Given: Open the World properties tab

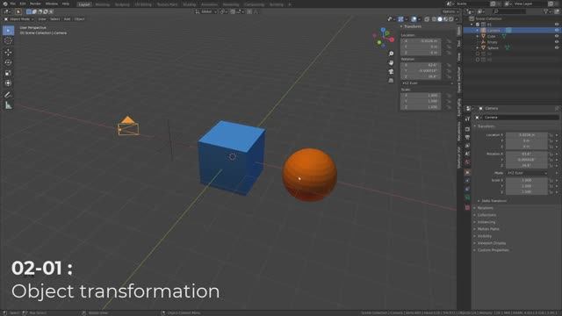Looking at the screenshot, I should coord(467,162).
